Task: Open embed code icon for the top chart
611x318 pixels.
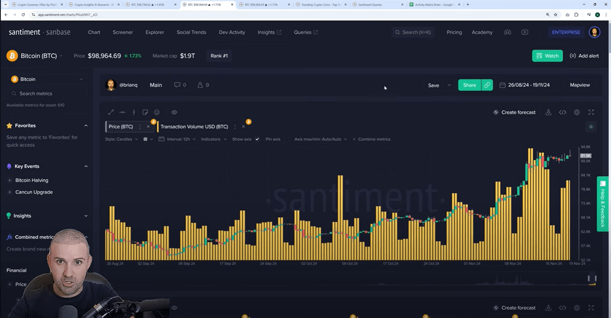Action: [x=563, y=112]
